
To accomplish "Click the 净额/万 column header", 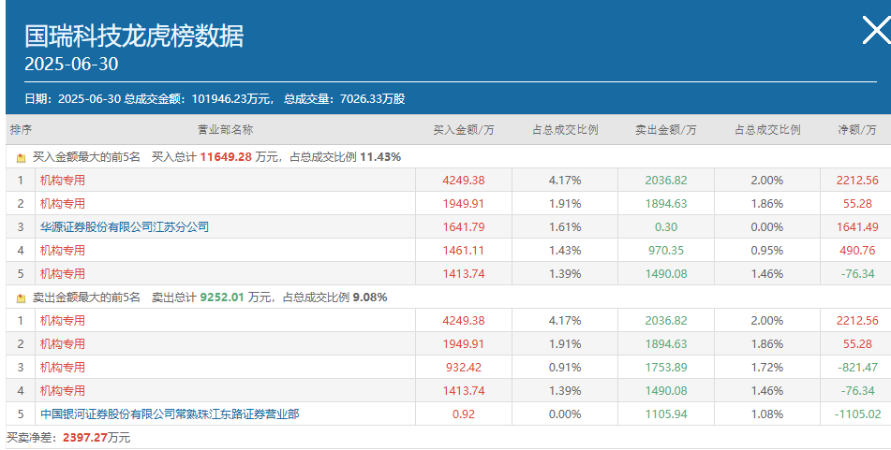I will [x=858, y=129].
